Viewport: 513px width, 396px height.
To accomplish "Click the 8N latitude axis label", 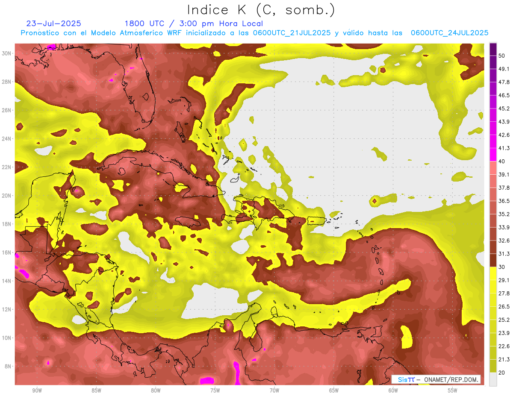I will coord(9,367).
